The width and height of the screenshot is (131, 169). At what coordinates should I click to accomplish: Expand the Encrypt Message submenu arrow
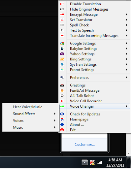[127, 15]
